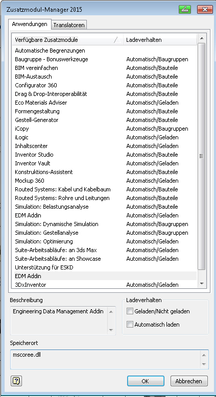
Task: Click the Abbrechen button
Action: 189,381
